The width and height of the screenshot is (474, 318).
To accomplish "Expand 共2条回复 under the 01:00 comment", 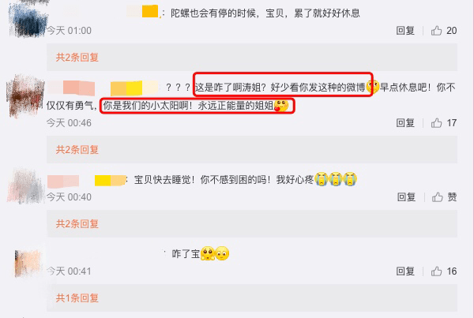I will point(77,58).
